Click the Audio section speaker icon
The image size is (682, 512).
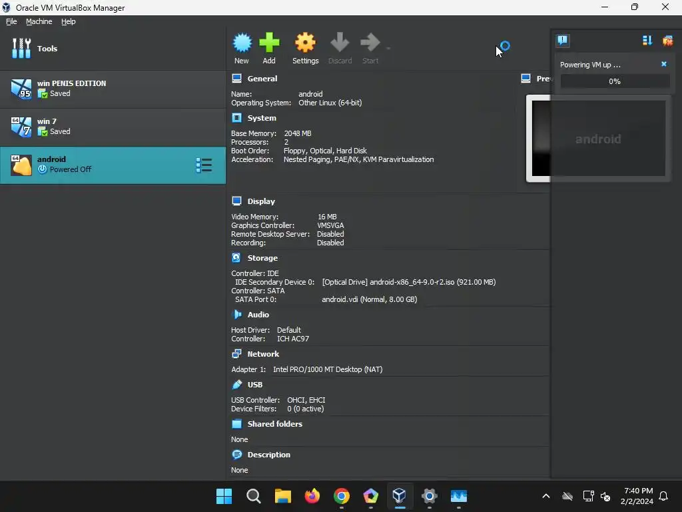click(237, 315)
